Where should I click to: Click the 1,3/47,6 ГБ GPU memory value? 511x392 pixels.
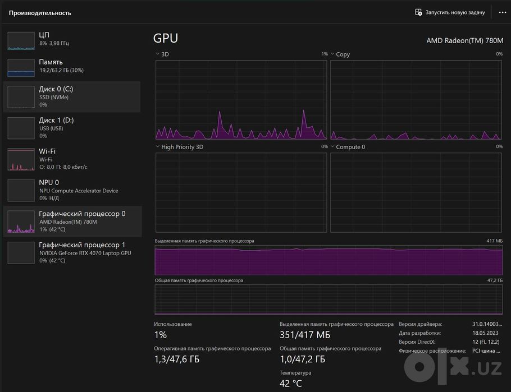(177, 359)
